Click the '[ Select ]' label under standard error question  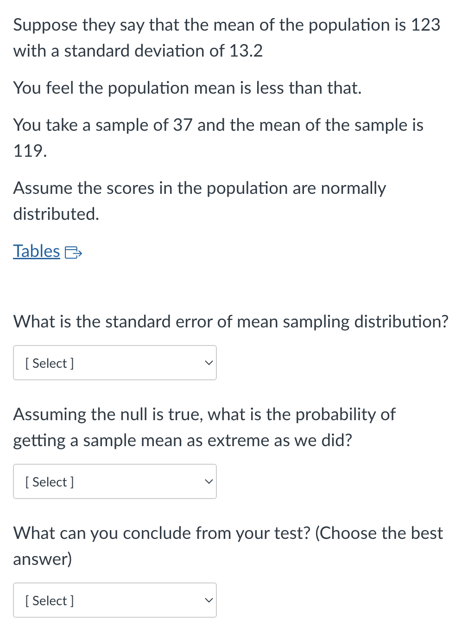coord(50,363)
